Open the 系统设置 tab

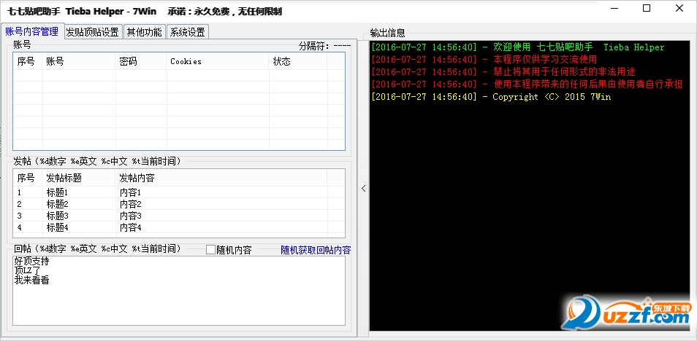tap(188, 32)
